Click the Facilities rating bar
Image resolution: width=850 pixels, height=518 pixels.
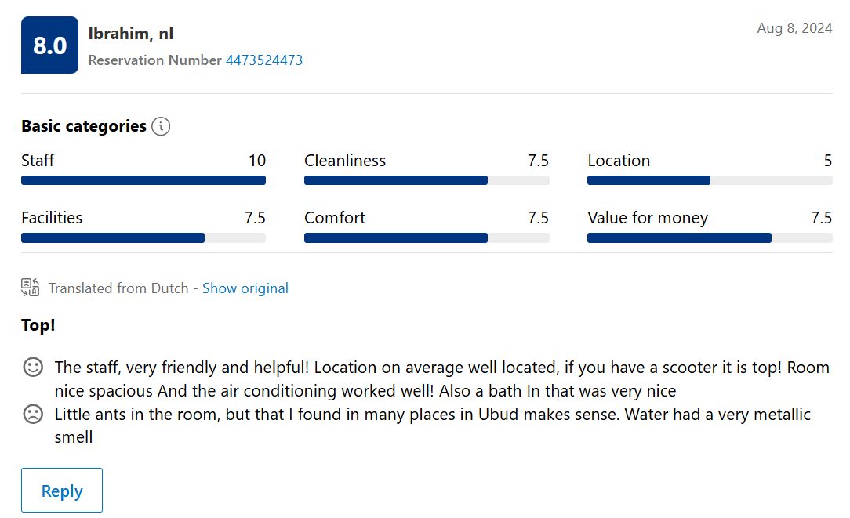coord(143,238)
